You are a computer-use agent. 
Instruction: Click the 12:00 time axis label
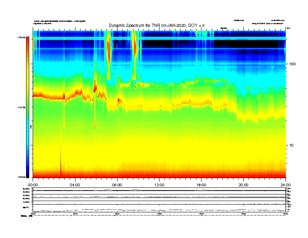click(x=159, y=185)
